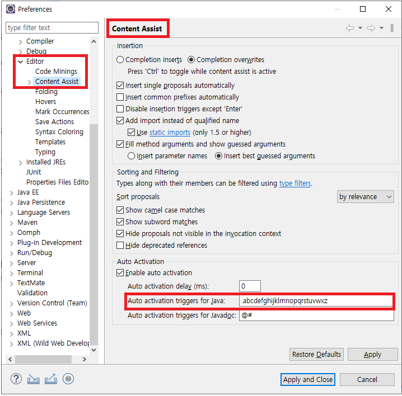
Task: Open the three-dot view menu icon
Action: coord(392,28)
